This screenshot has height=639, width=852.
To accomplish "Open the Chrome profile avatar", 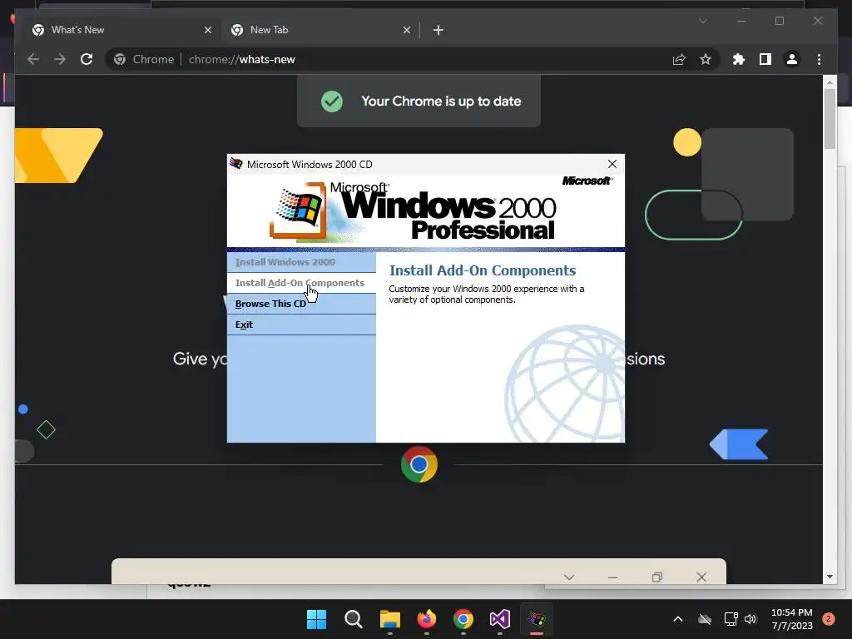I will point(792,59).
